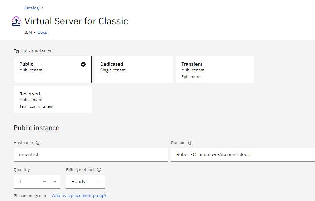Click the minus icon to decrease quantity

(44, 181)
